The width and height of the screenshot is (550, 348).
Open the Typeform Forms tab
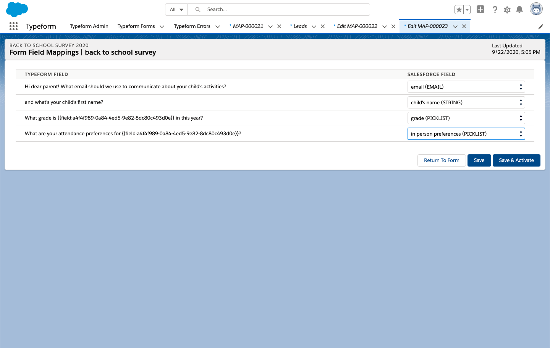(x=136, y=26)
